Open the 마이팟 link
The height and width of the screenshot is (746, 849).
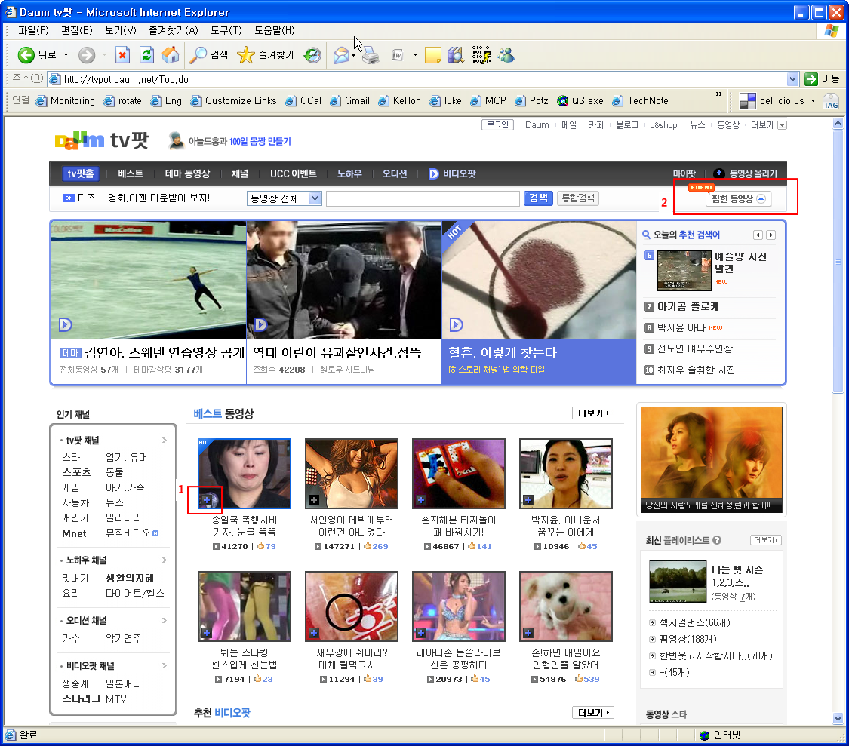point(684,173)
